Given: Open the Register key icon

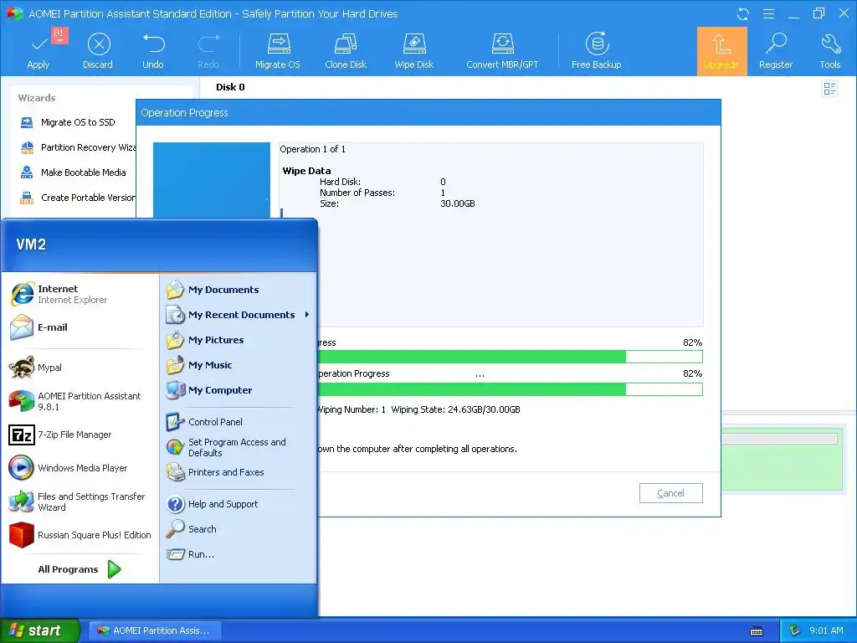Looking at the screenshot, I should [x=776, y=44].
